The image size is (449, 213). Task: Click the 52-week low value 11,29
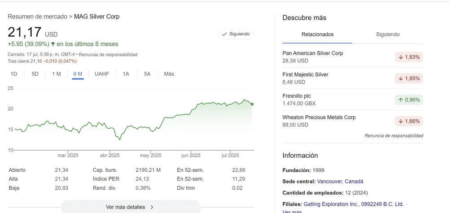pyautogui.click(x=238, y=179)
